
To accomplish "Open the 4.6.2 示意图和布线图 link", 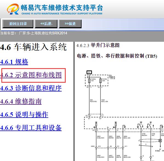I will point(31,75).
